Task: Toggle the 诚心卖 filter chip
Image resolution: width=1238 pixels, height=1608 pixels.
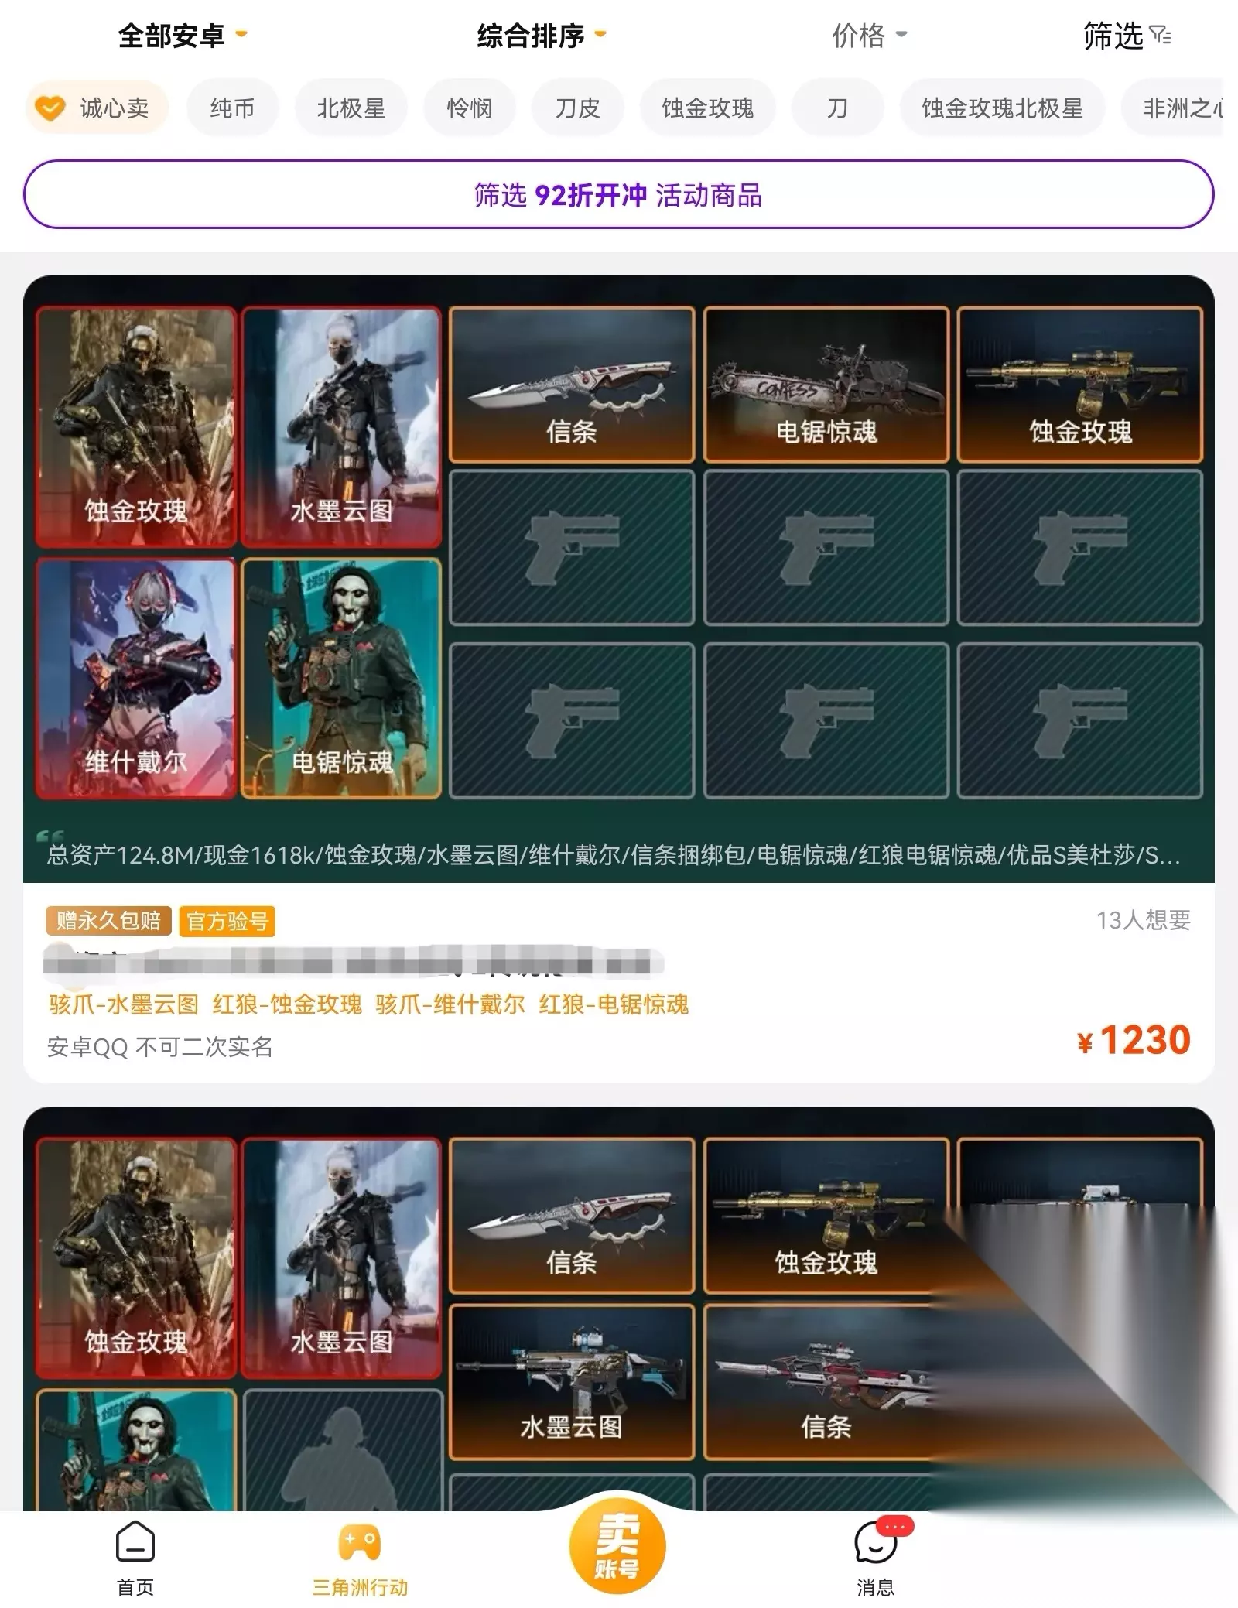Action: click(x=97, y=108)
